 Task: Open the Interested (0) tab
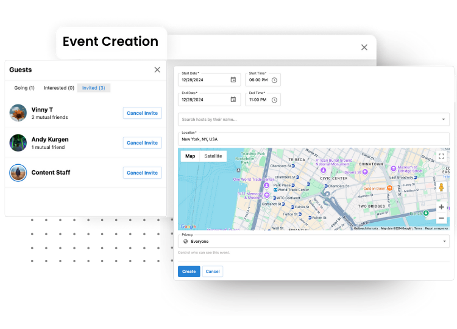coord(59,88)
